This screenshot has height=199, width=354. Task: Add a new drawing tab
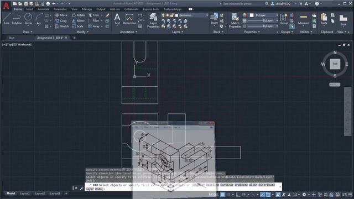[x=74, y=38]
